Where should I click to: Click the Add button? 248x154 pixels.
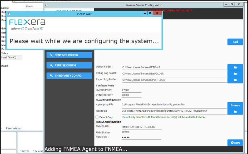(x=235, y=42)
